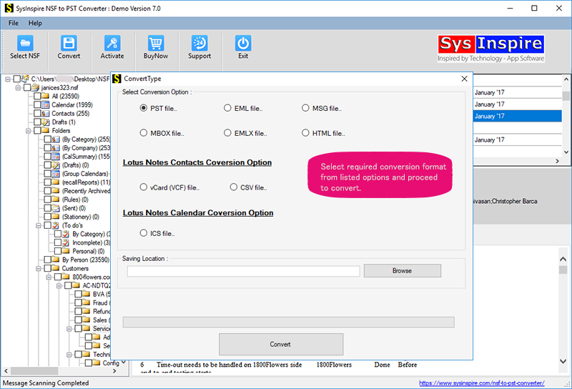The width and height of the screenshot is (572, 389).
Task: Click the preview pane scroll-up arrow
Action: 563,259
